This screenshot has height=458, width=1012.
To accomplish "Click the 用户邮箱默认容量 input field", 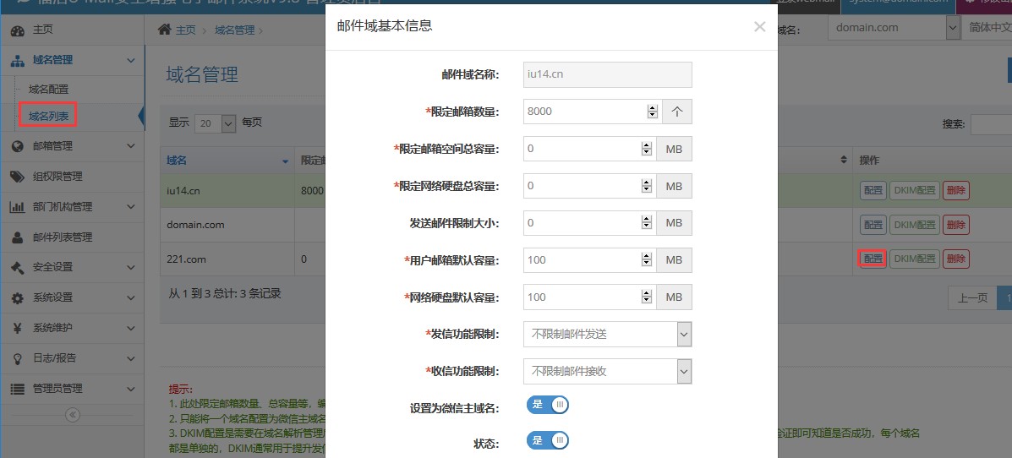I will coord(582,260).
